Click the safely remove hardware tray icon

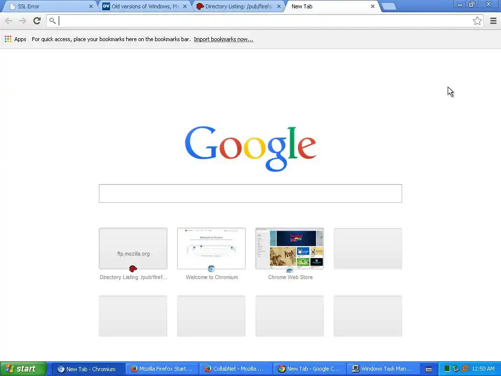coord(455,369)
